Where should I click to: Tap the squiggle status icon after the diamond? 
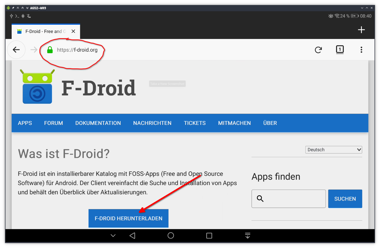tap(29, 16)
